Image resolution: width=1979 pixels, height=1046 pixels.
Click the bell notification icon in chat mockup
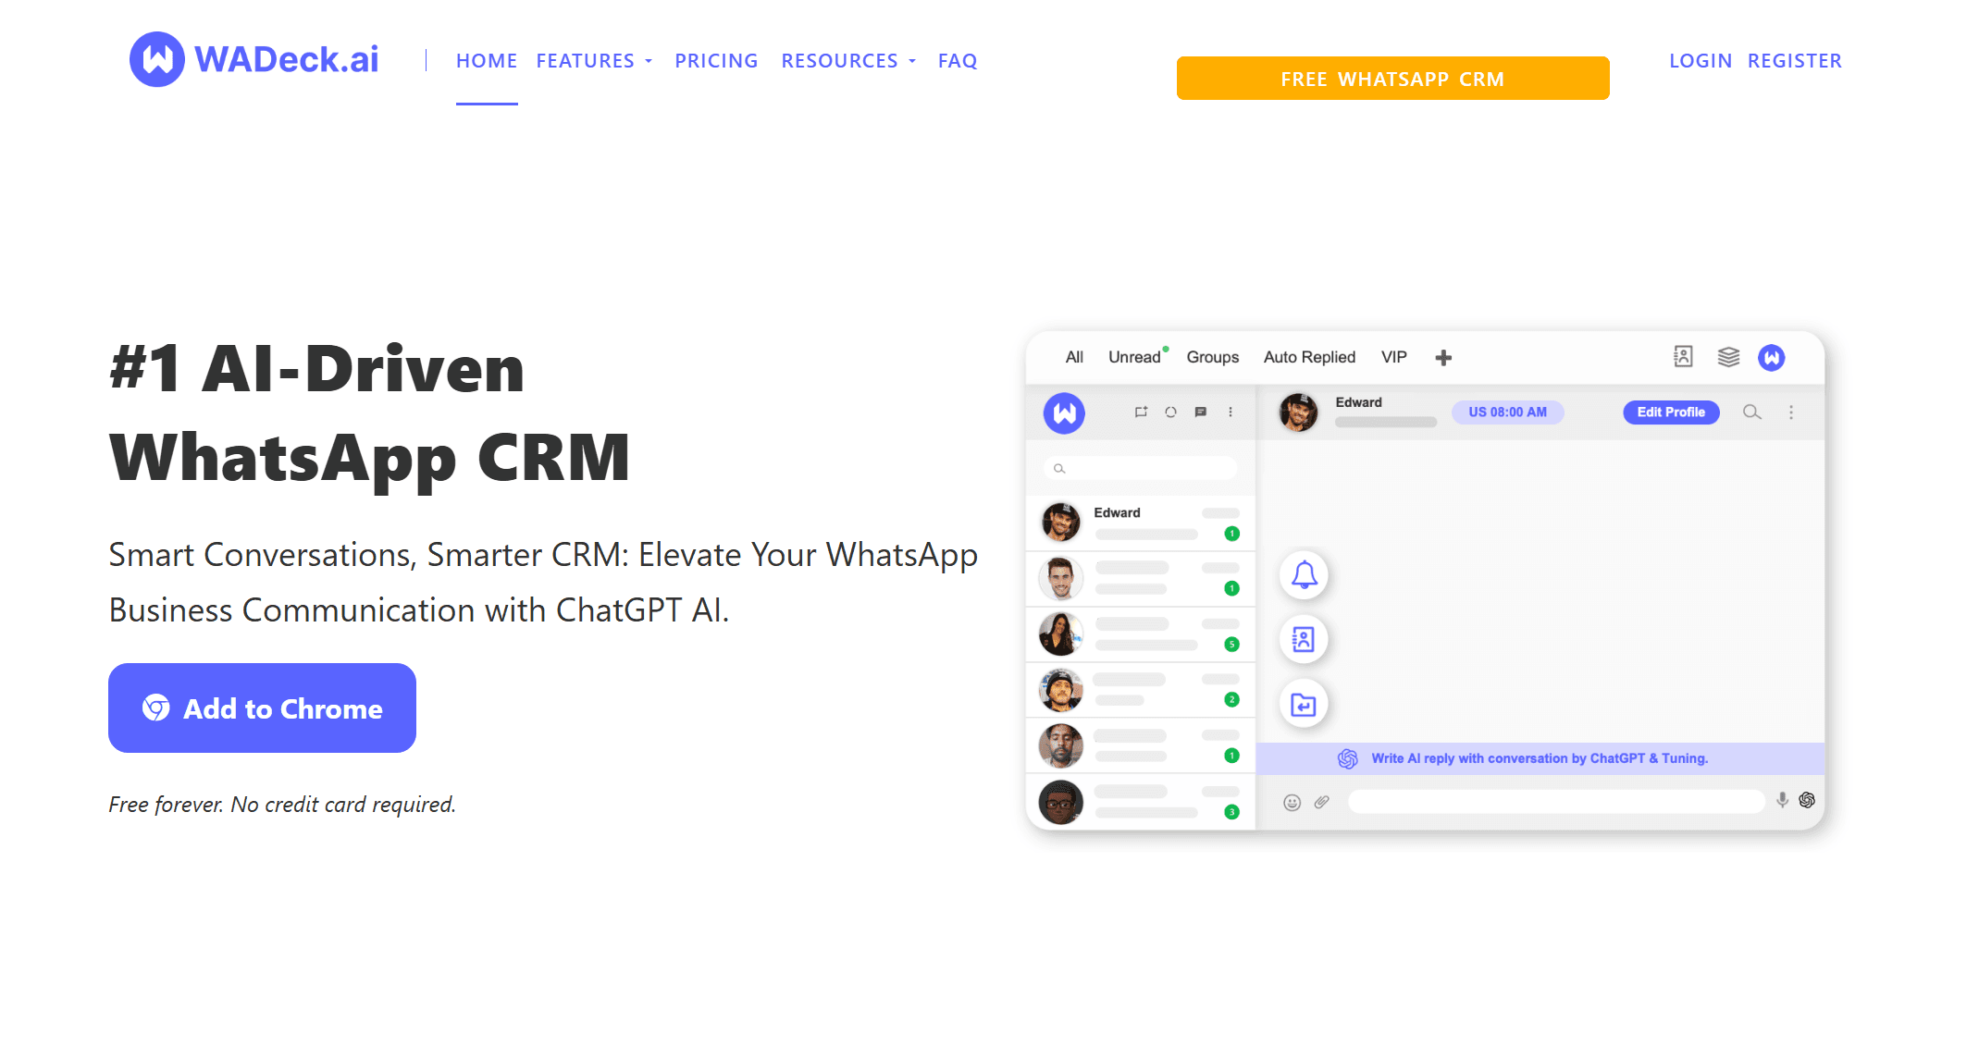pos(1304,575)
